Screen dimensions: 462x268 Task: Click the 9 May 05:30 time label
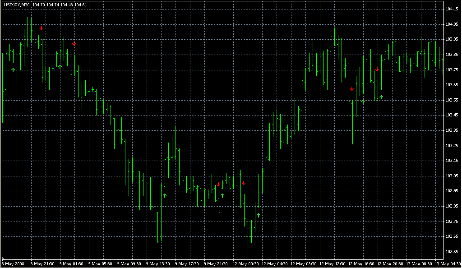click(x=100, y=264)
